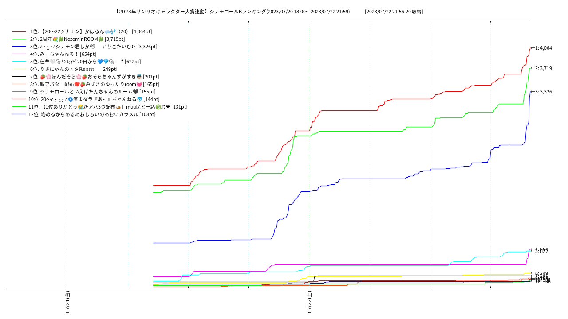Viewport: 568px width, 319px height.
Task: Click the end-of-line label "2: 3,719"
Action: click(x=544, y=68)
